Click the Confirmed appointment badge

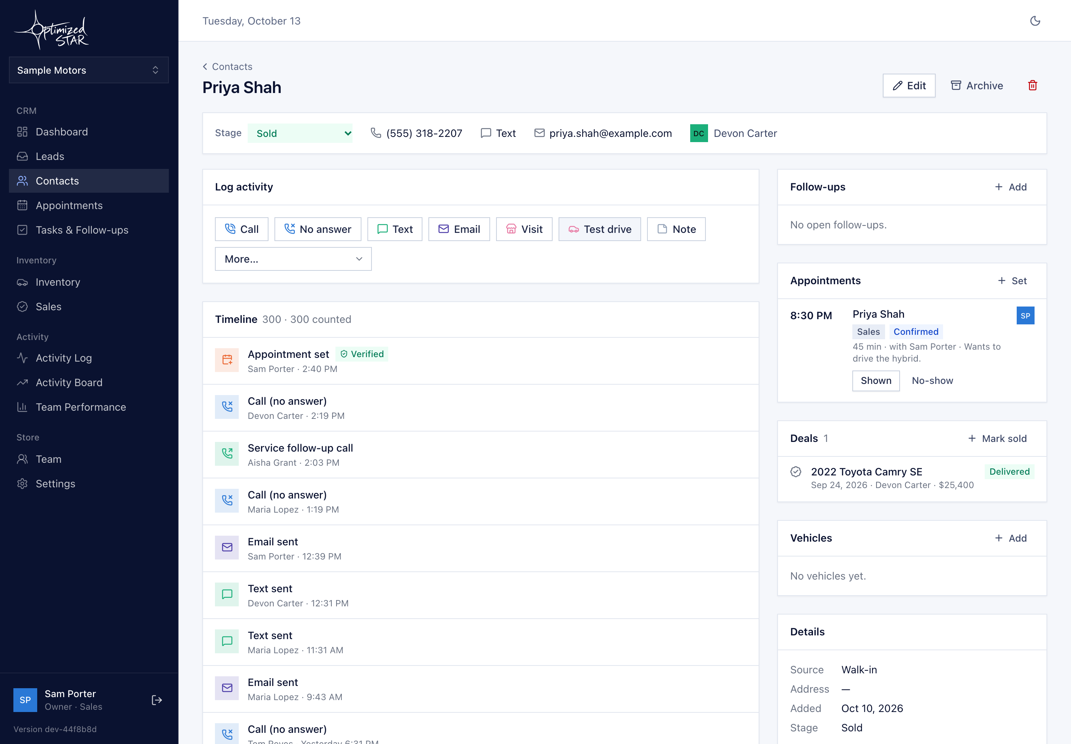coord(916,331)
